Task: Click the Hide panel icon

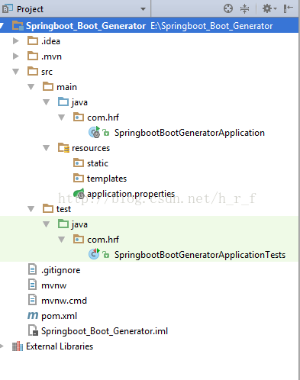Action: 288,8
